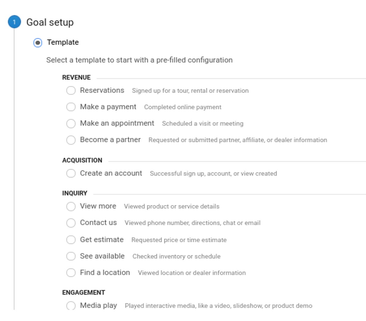Choose the Create an account template

click(x=71, y=173)
